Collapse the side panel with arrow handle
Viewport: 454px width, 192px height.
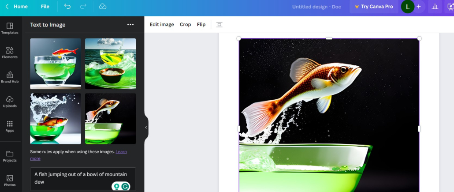(x=146, y=127)
